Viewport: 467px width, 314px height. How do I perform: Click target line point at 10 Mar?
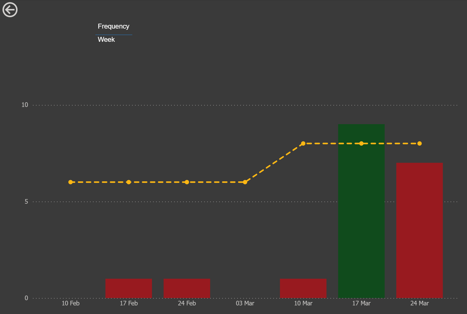[303, 143]
